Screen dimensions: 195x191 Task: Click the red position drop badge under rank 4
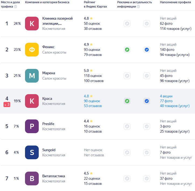click(x=7, y=104)
